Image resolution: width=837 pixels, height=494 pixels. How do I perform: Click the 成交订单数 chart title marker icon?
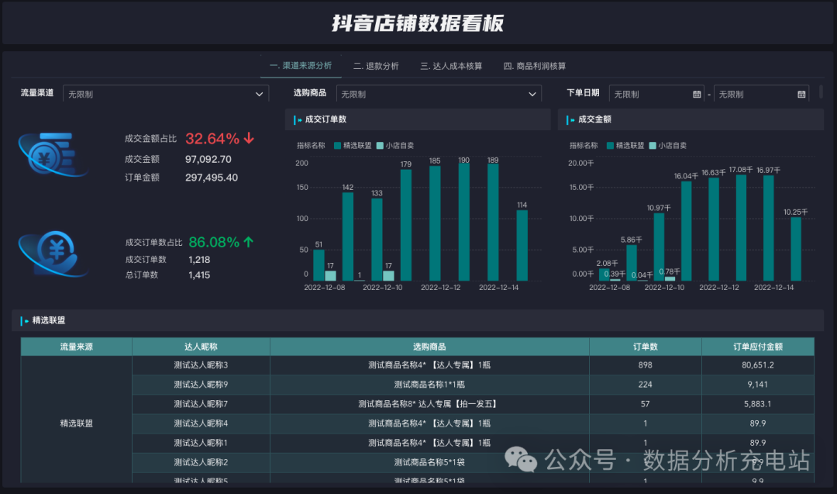pos(298,119)
